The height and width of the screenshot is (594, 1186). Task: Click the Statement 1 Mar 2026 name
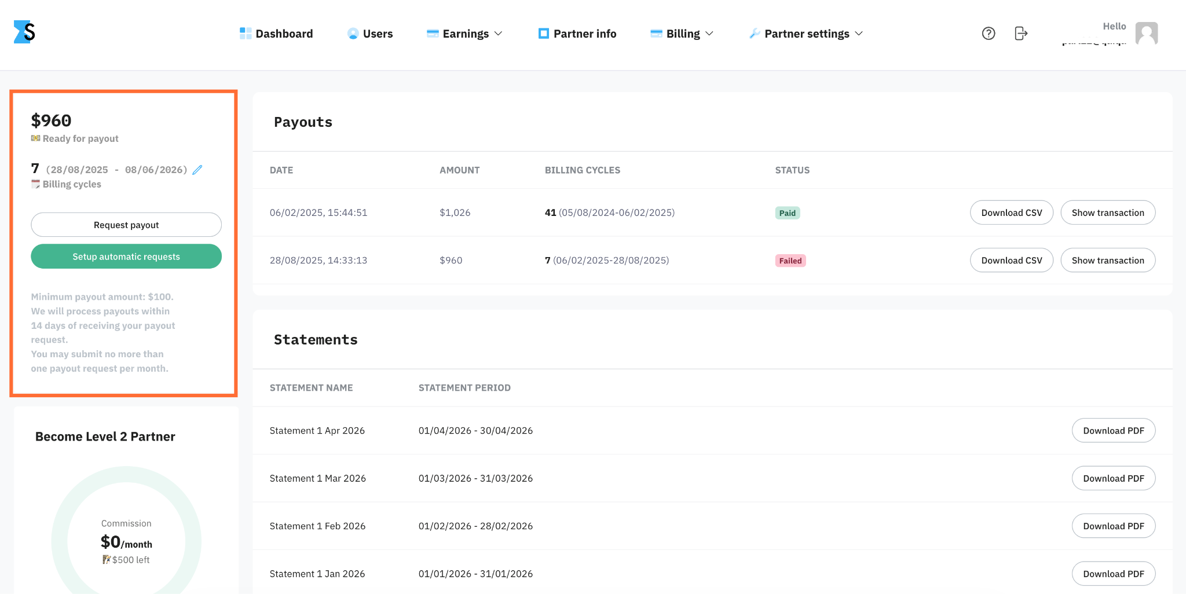tap(318, 478)
